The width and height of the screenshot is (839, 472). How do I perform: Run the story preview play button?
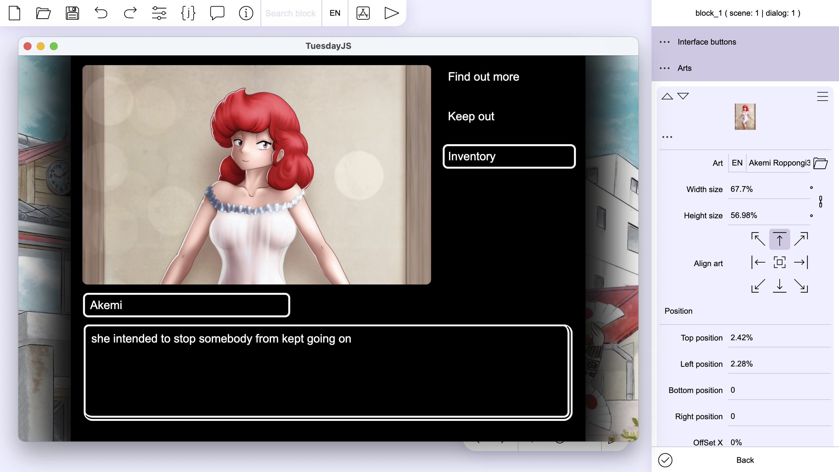(391, 13)
